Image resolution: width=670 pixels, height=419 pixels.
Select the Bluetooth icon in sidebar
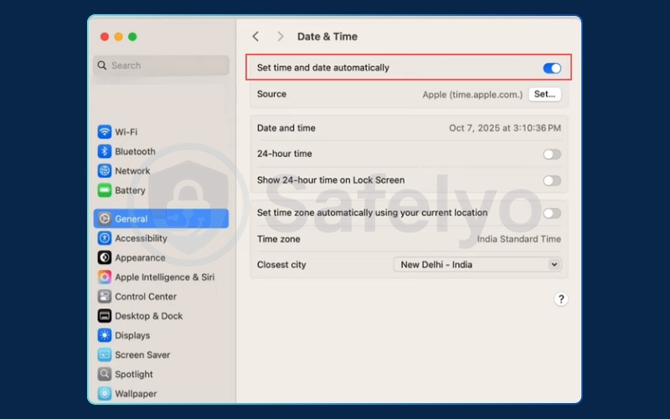click(x=104, y=152)
